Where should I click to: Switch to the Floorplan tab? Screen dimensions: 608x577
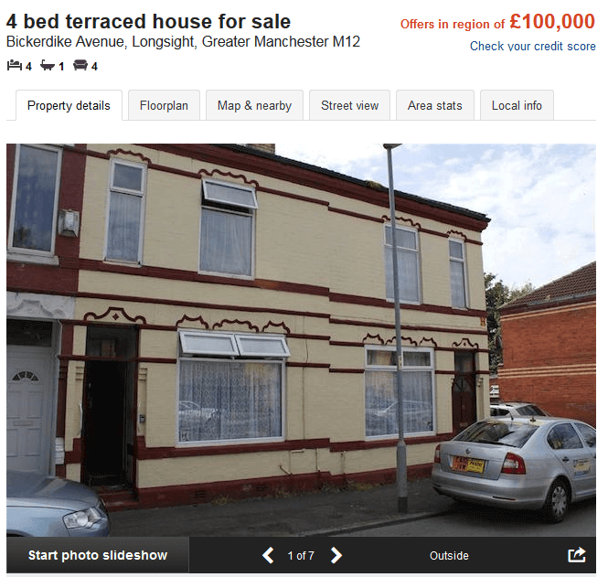click(164, 105)
